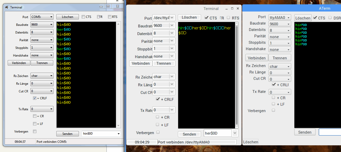Screen dimensions: 341x152
Task: Uncheck + CRLF in the COM5 window
Action: coord(35,98)
